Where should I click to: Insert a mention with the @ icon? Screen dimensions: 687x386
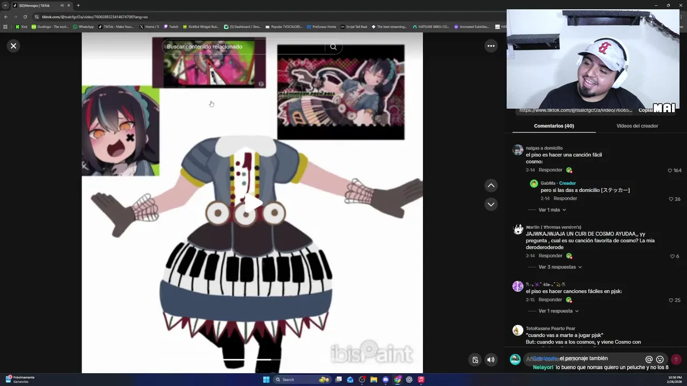(649, 359)
